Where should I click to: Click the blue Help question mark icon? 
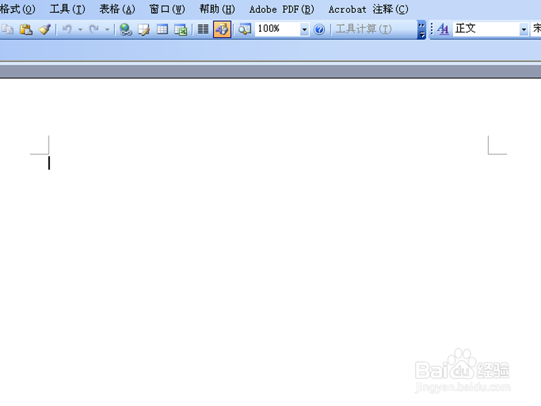[319, 29]
